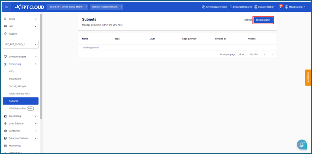The width and height of the screenshot is (312, 154).
Task: Click the FPT Cloud logo
Action: (29, 7)
